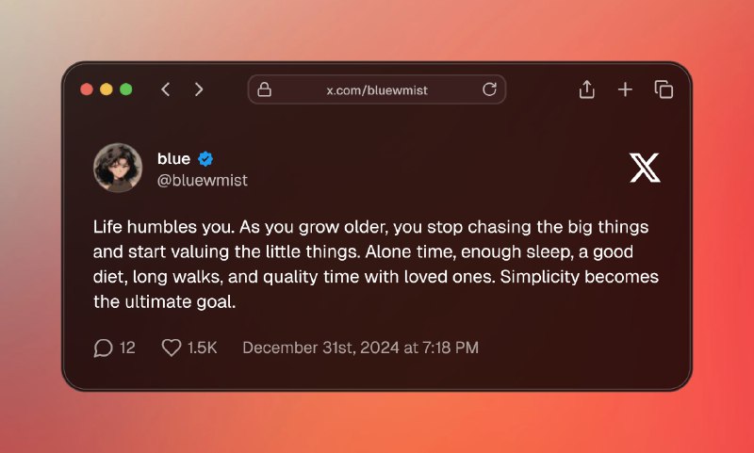
Task: Like the post with the heart icon
Action: 172,348
